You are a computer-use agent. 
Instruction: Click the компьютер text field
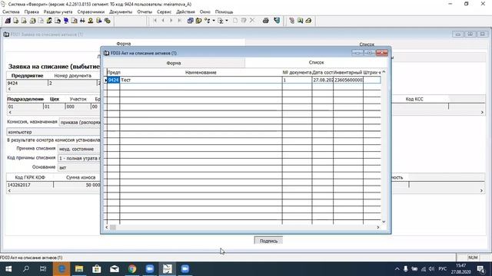pyautogui.click(x=53, y=132)
